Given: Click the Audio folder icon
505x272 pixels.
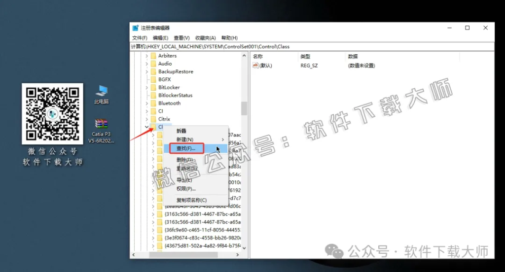Looking at the screenshot, I should (153, 64).
